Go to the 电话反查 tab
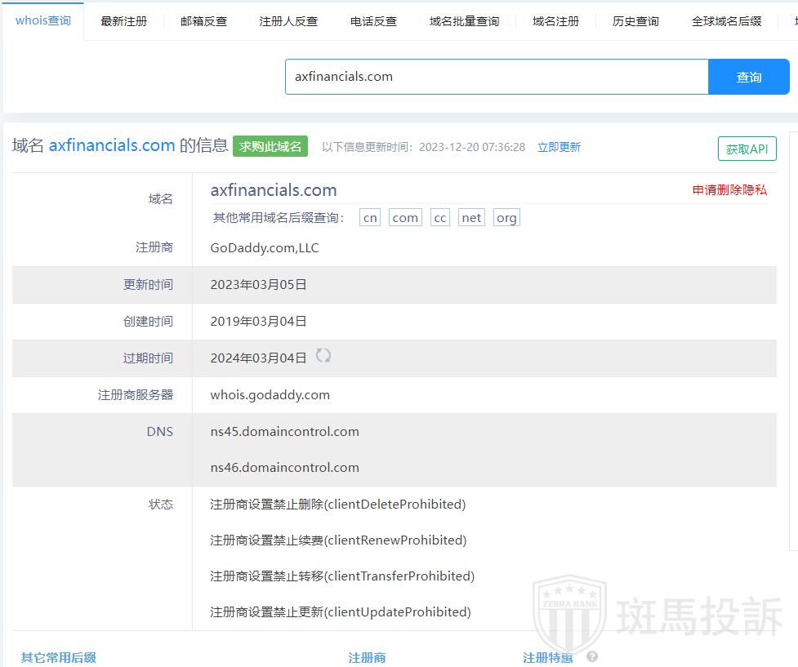Screen dimensions: 798x667 pos(373,21)
